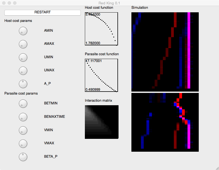Click the VMAX dial knob
Image resolution: width=219 pixels, height=170 pixels.
[x=23, y=143]
